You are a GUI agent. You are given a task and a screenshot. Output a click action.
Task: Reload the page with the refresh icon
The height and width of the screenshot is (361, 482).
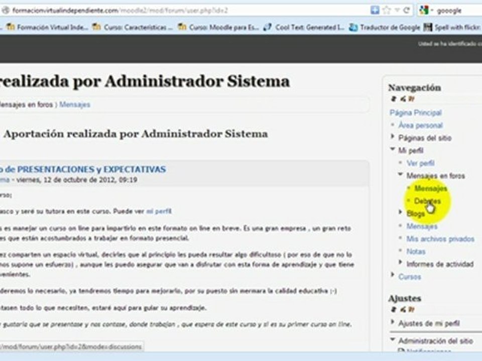point(407,10)
